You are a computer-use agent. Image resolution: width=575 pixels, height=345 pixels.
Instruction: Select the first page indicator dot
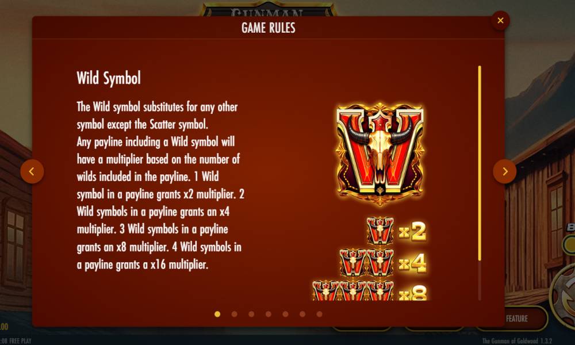click(x=217, y=314)
